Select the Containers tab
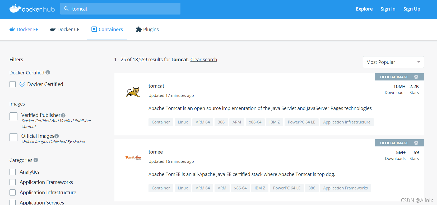Viewport: 437px width, 205px height. [107, 29]
